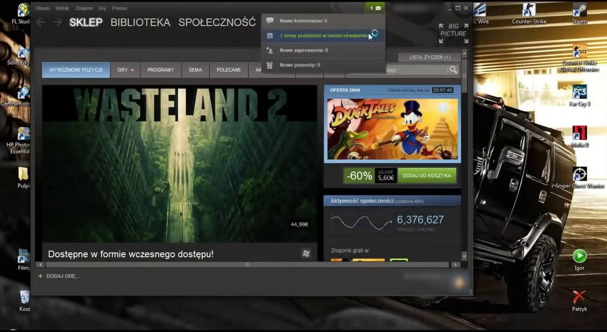The height and width of the screenshot is (332, 607).
Task: Click Nowe komentarze: 0 in the notification list
Action: pos(323,21)
